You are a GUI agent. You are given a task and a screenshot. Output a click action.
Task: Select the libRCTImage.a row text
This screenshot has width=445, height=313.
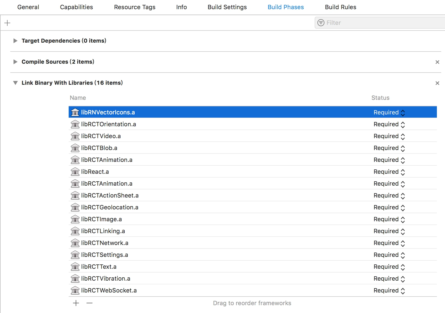click(x=101, y=219)
